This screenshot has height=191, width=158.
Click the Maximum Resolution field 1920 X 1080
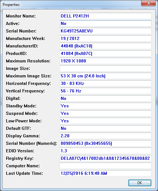105,61
